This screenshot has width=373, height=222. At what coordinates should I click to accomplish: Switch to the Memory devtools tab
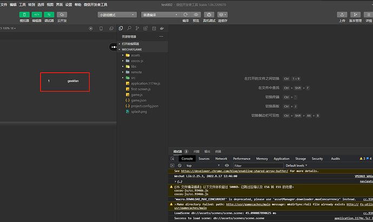(262, 158)
